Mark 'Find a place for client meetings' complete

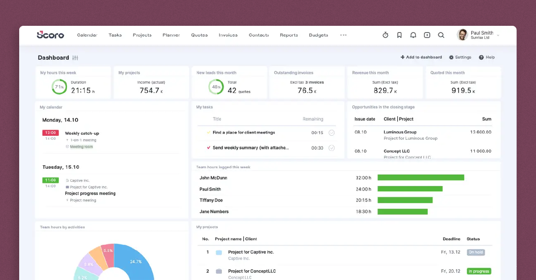pos(331,133)
